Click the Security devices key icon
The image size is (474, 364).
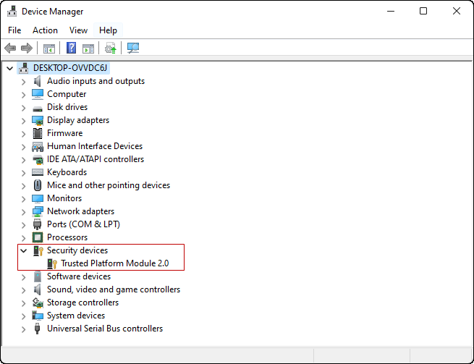(38, 250)
